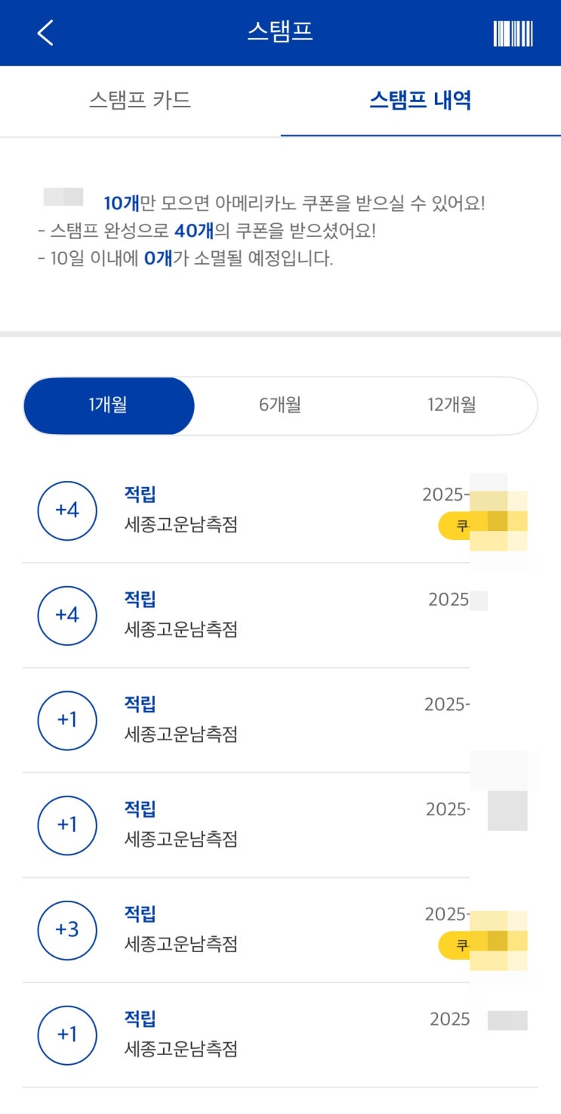Tap 적립 label of the first entry

coord(140,495)
